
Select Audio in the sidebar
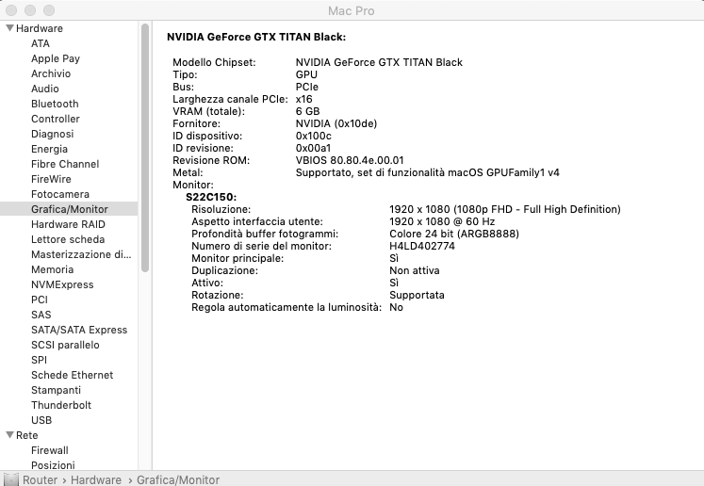pos(45,89)
